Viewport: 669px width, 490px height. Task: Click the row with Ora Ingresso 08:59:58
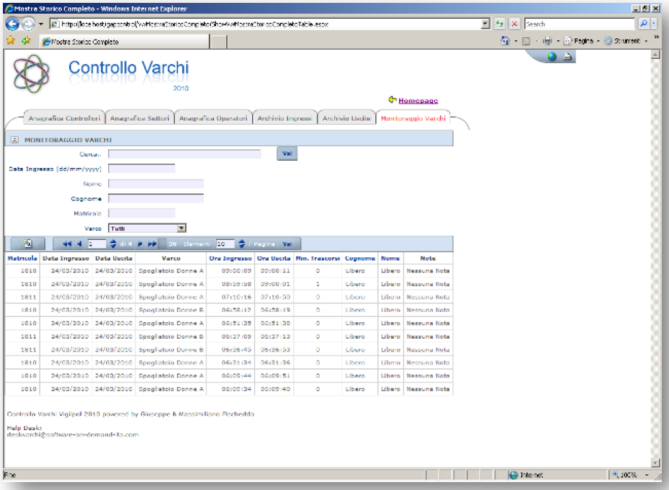(229, 284)
